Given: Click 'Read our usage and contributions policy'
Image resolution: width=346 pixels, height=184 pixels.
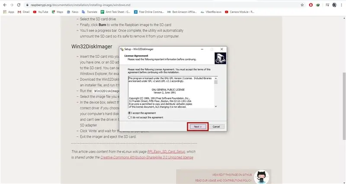Looking at the screenshot, I should tap(223, 181).
